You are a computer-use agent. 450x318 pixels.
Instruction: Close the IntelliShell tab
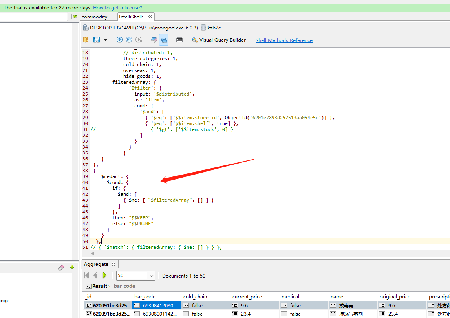(150, 17)
